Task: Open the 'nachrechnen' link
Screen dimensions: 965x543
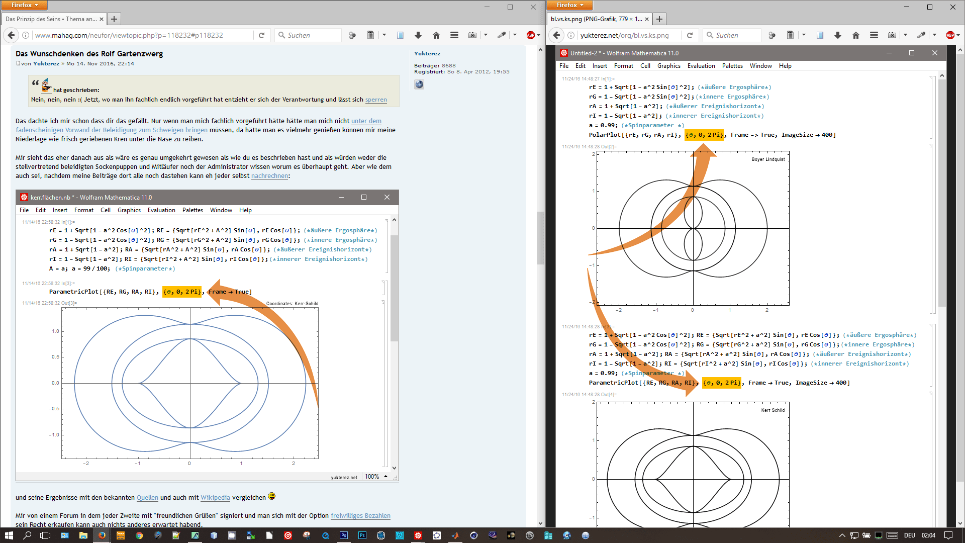Action: (269, 176)
